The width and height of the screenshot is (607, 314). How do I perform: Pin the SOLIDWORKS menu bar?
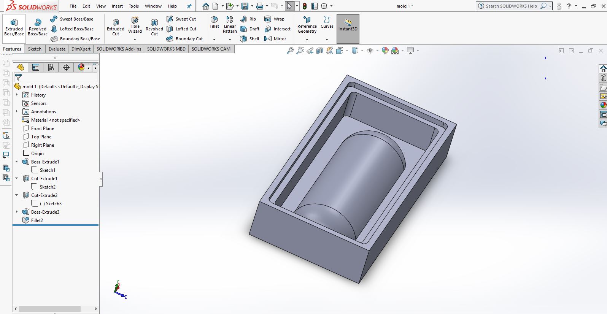(189, 6)
